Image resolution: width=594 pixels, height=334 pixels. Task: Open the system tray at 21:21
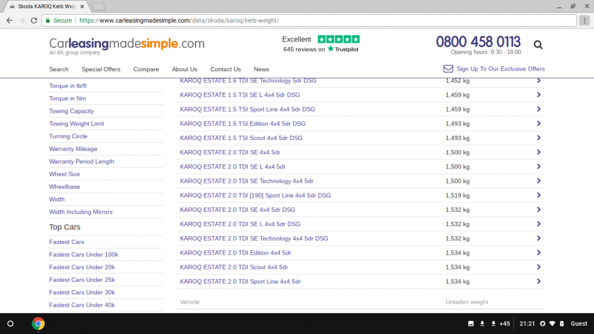pyautogui.click(x=527, y=324)
